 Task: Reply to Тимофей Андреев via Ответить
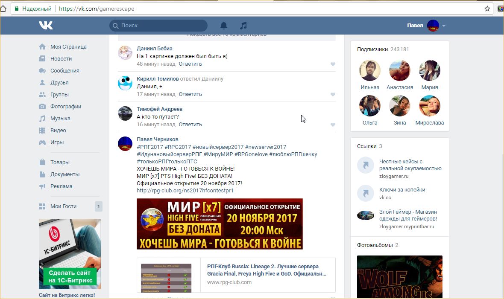[190, 124]
